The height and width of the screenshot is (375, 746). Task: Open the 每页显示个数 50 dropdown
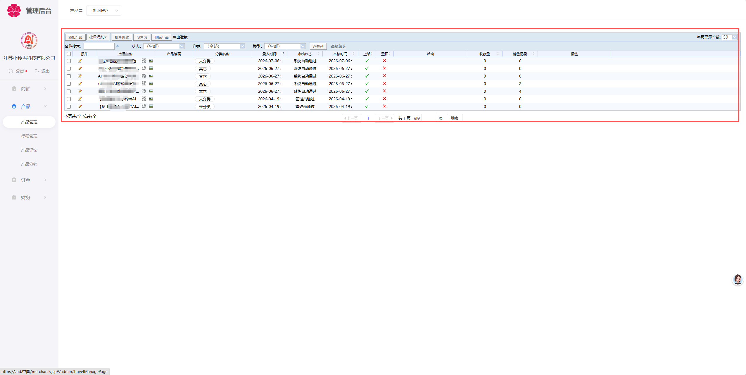[729, 37]
